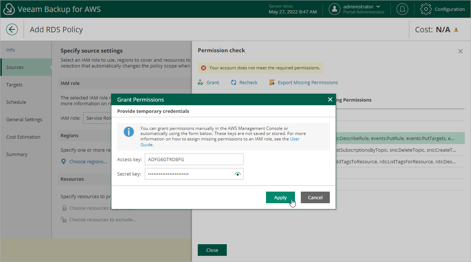Click the Export Missing Permissions icon

tap(272, 82)
